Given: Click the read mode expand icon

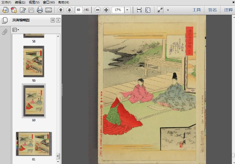Looking at the screenshot, I should [160, 10].
